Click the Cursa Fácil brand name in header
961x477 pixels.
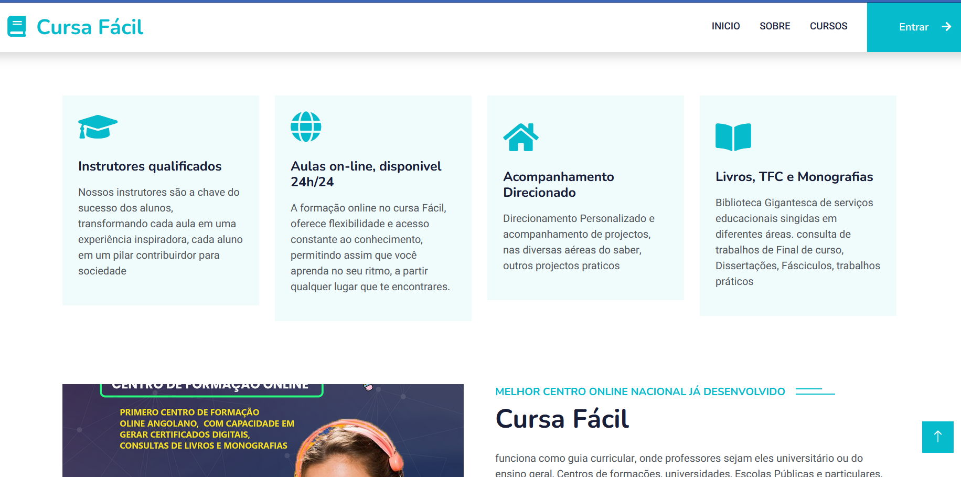pos(90,27)
